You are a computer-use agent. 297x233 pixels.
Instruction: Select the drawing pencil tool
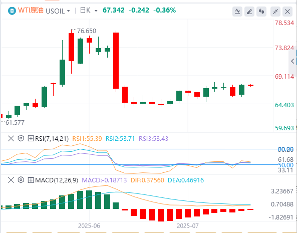click(249, 12)
